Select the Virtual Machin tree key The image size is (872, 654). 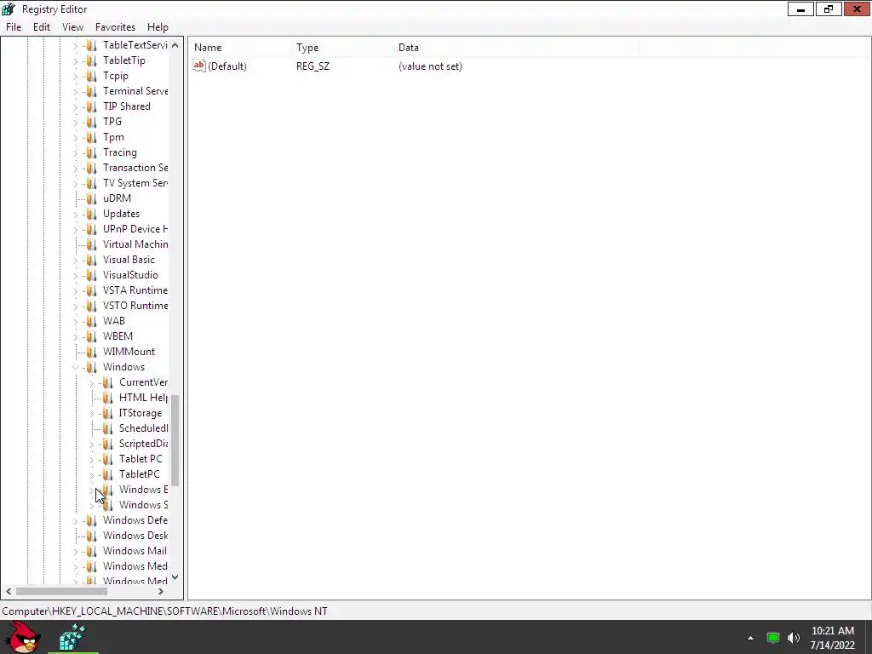pyautogui.click(x=135, y=244)
